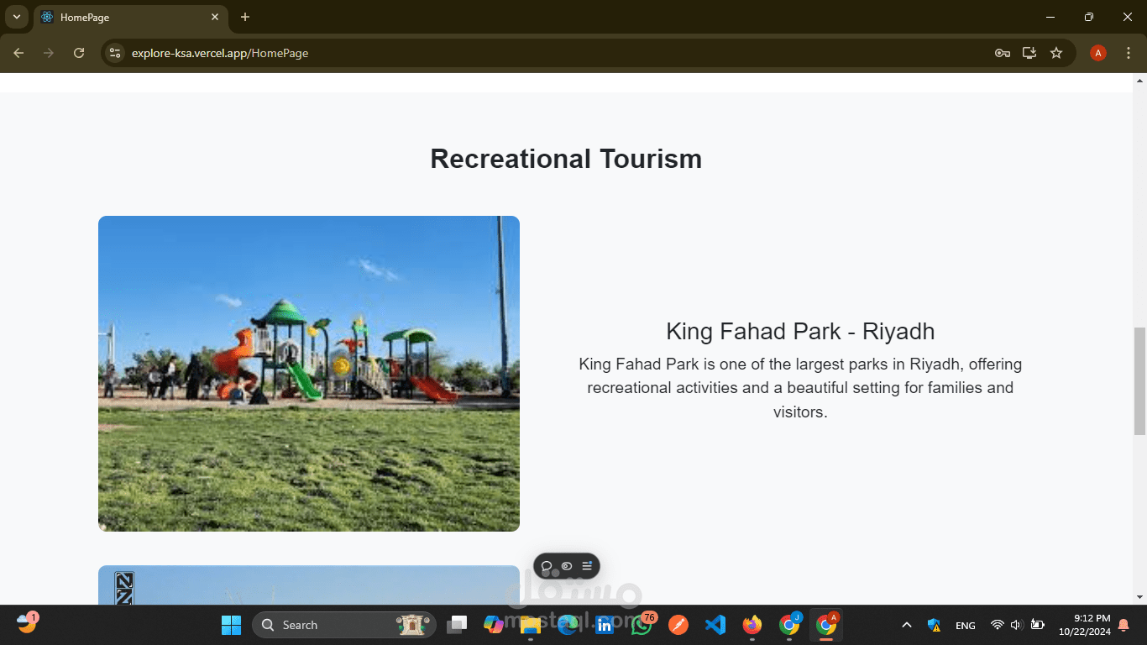Click the scrollbar down arrow
Viewport: 1147px width, 645px height.
(1139, 597)
